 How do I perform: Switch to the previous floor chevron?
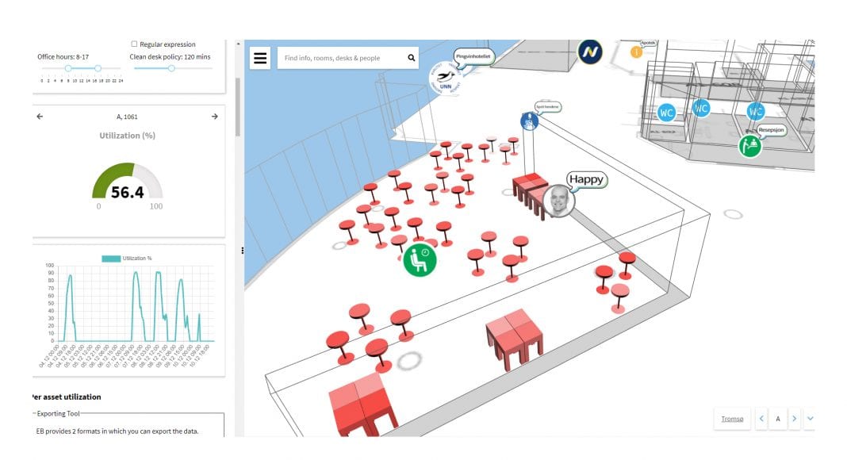point(761,418)
